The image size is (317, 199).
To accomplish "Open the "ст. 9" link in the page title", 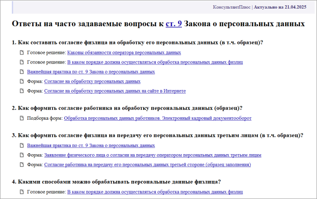I will 174,24.
